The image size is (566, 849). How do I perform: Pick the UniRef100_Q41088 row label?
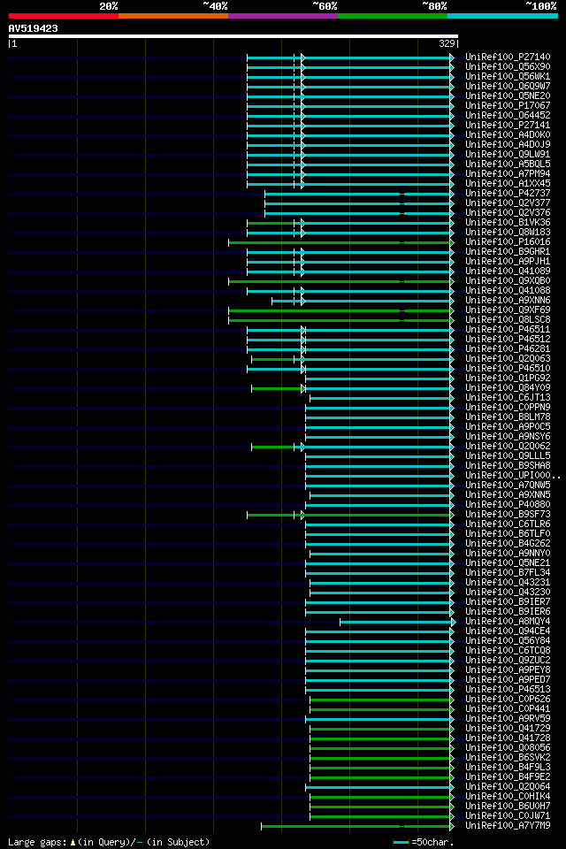point(508,291)
